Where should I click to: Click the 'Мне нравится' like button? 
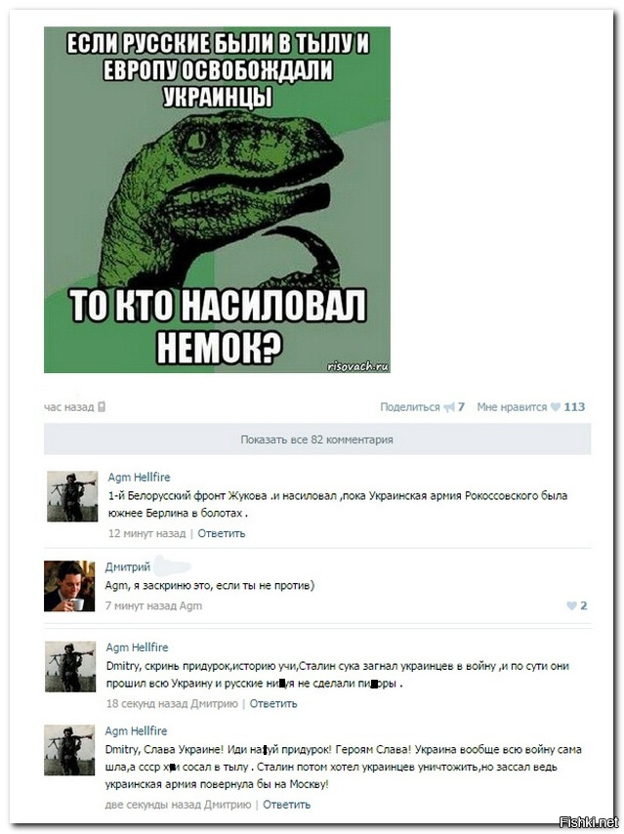point(512,407)
